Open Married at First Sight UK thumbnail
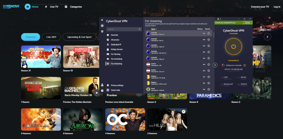The width and height of the screenshot is (283, 139). click(81, 57)
